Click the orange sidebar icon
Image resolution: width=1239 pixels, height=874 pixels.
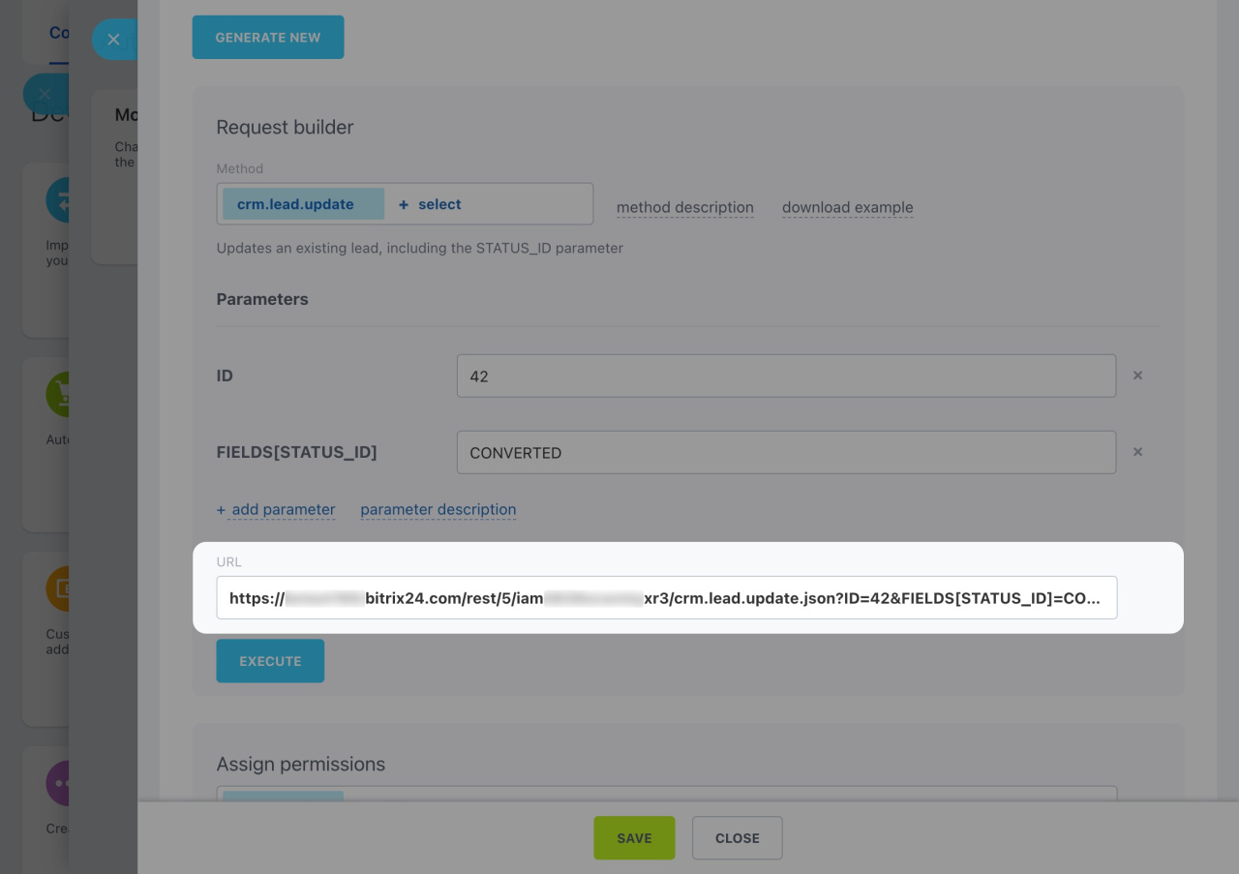click(58, 588)
